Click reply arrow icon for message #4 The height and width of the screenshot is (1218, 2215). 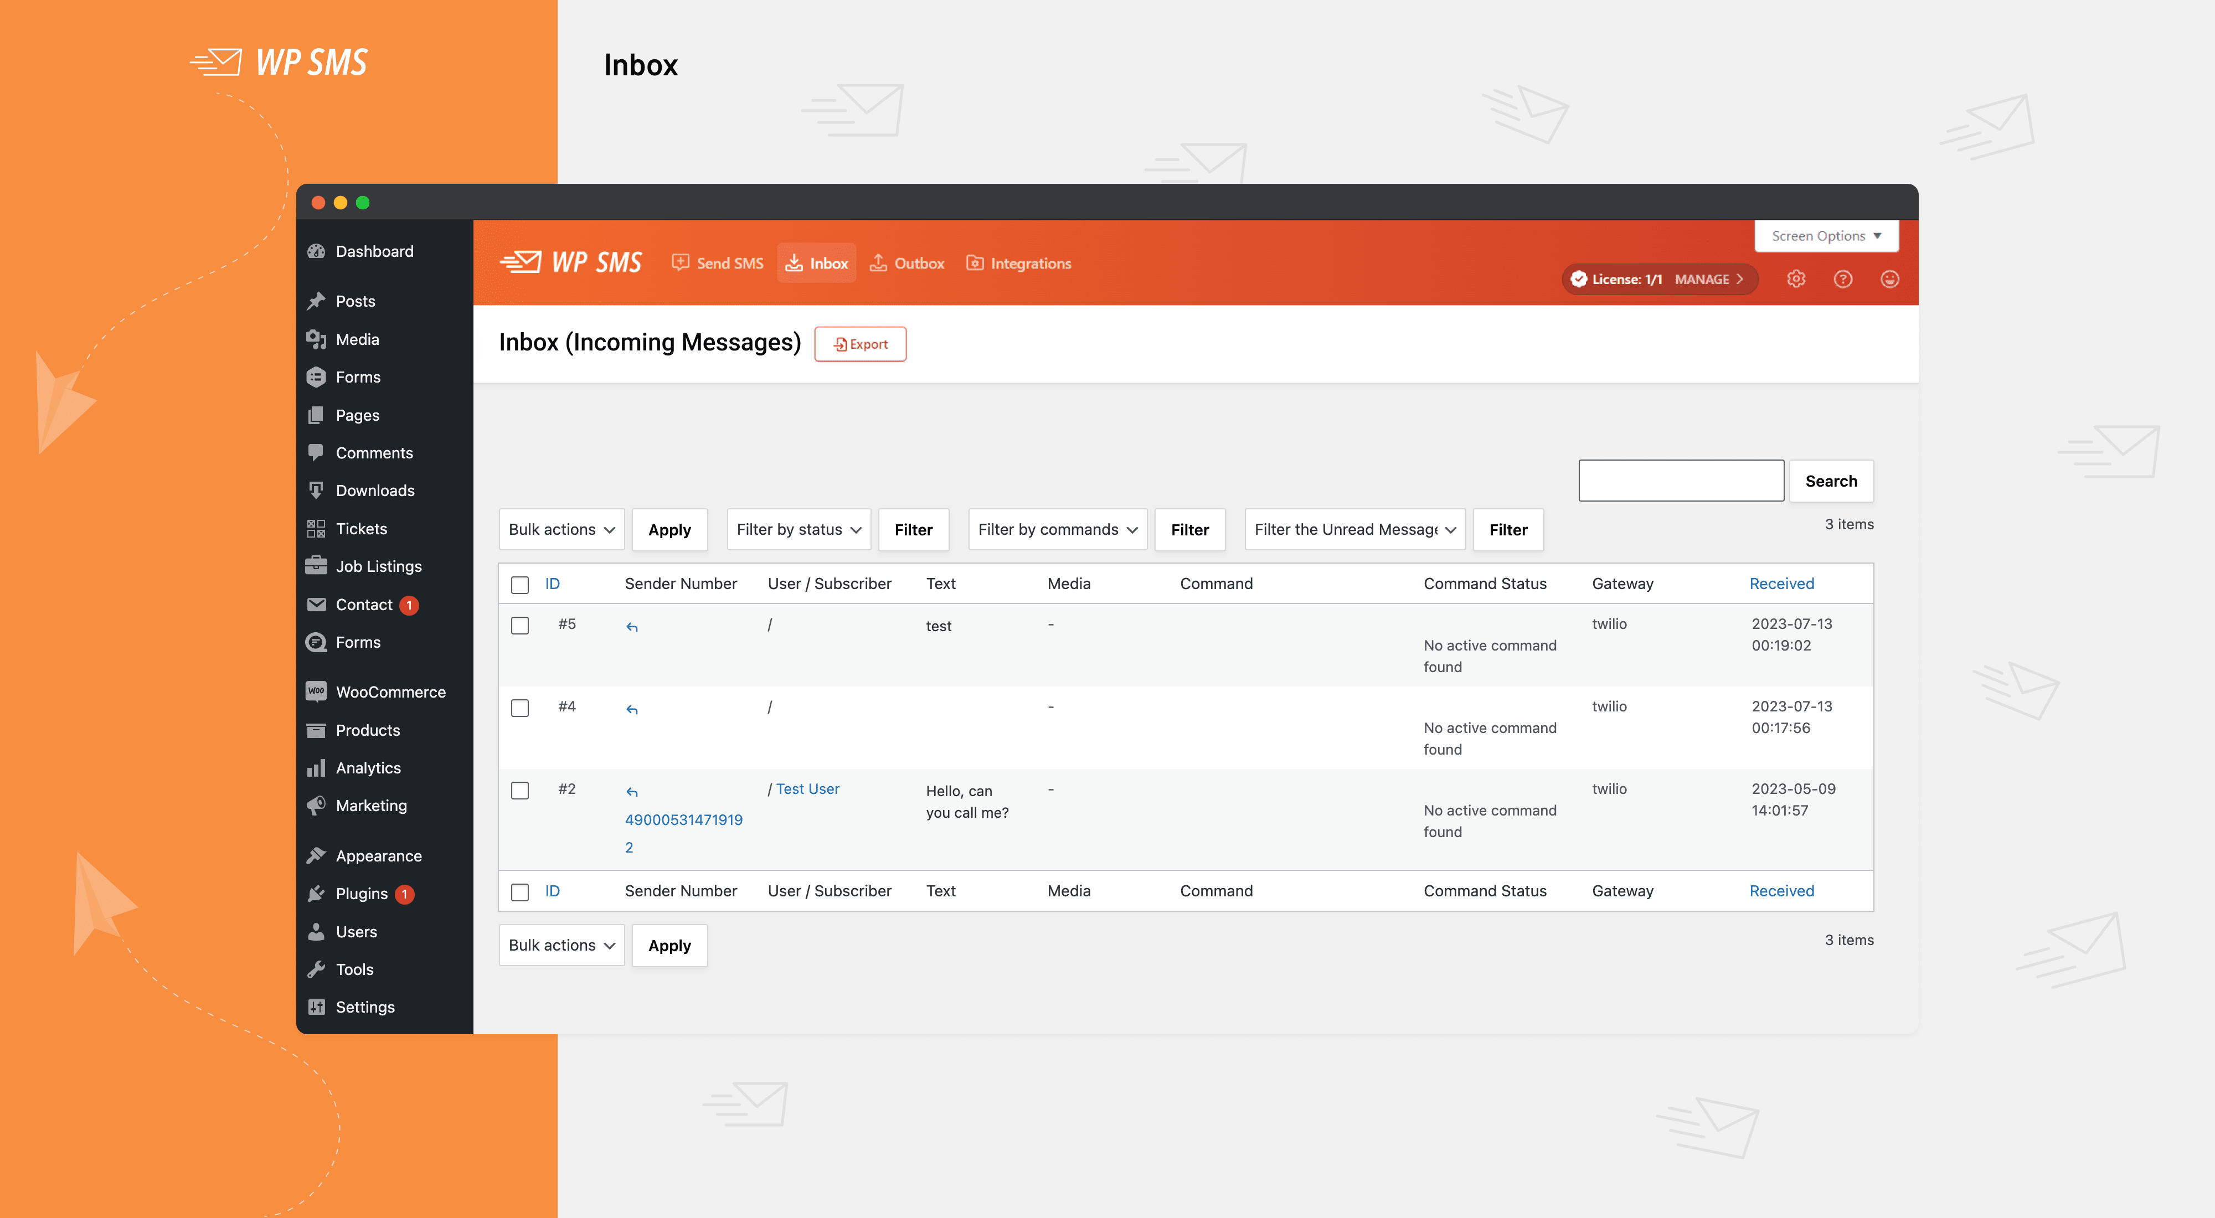(x=632, y=710)
